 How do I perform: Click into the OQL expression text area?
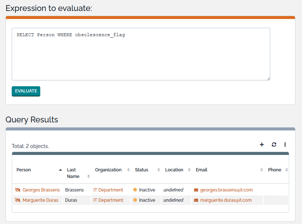point(141,54)
